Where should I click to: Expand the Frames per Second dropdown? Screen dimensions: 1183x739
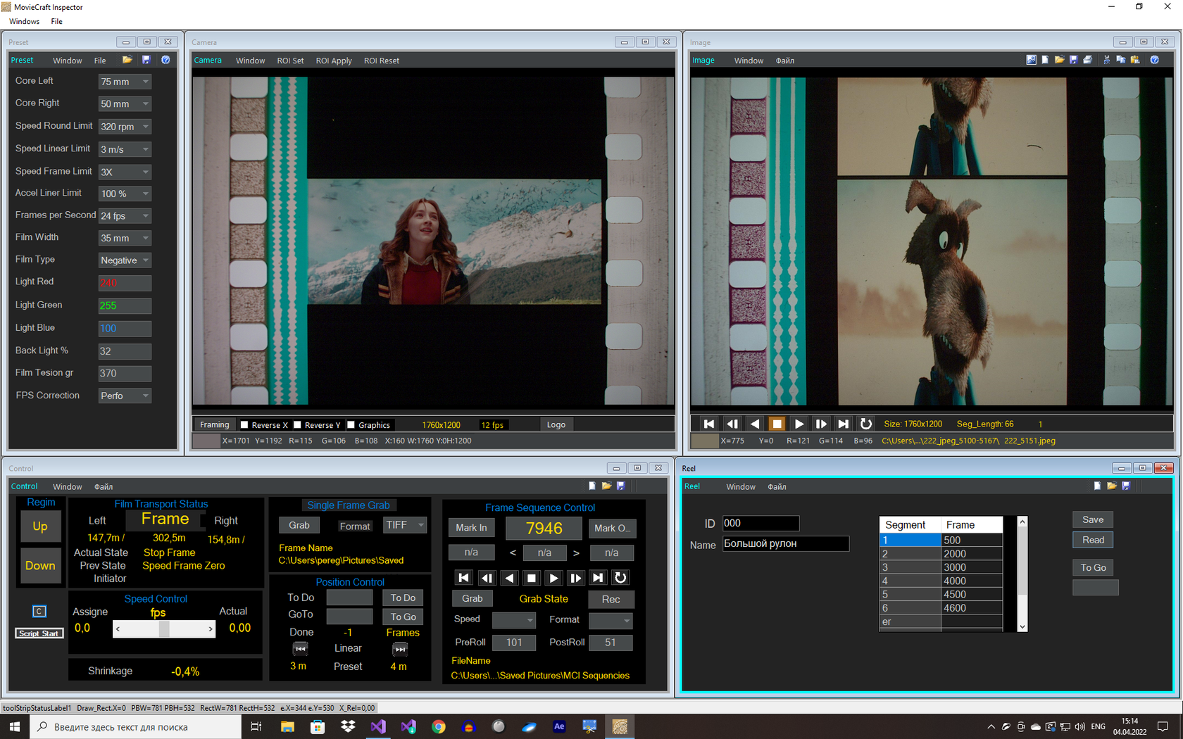click(125, 216)
